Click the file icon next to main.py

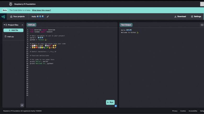[5, 36]
